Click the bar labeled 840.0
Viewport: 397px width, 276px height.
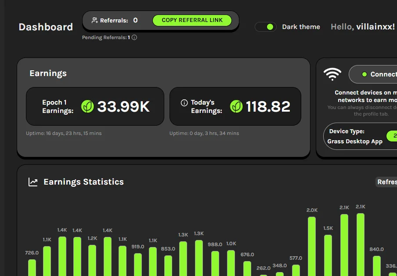[x=377, y=266]
